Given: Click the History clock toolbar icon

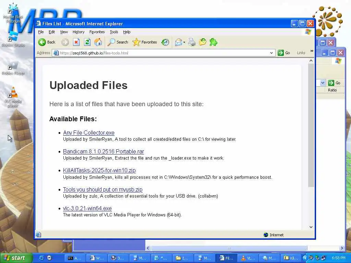Looking at the screenshot, I should point(165,42).
